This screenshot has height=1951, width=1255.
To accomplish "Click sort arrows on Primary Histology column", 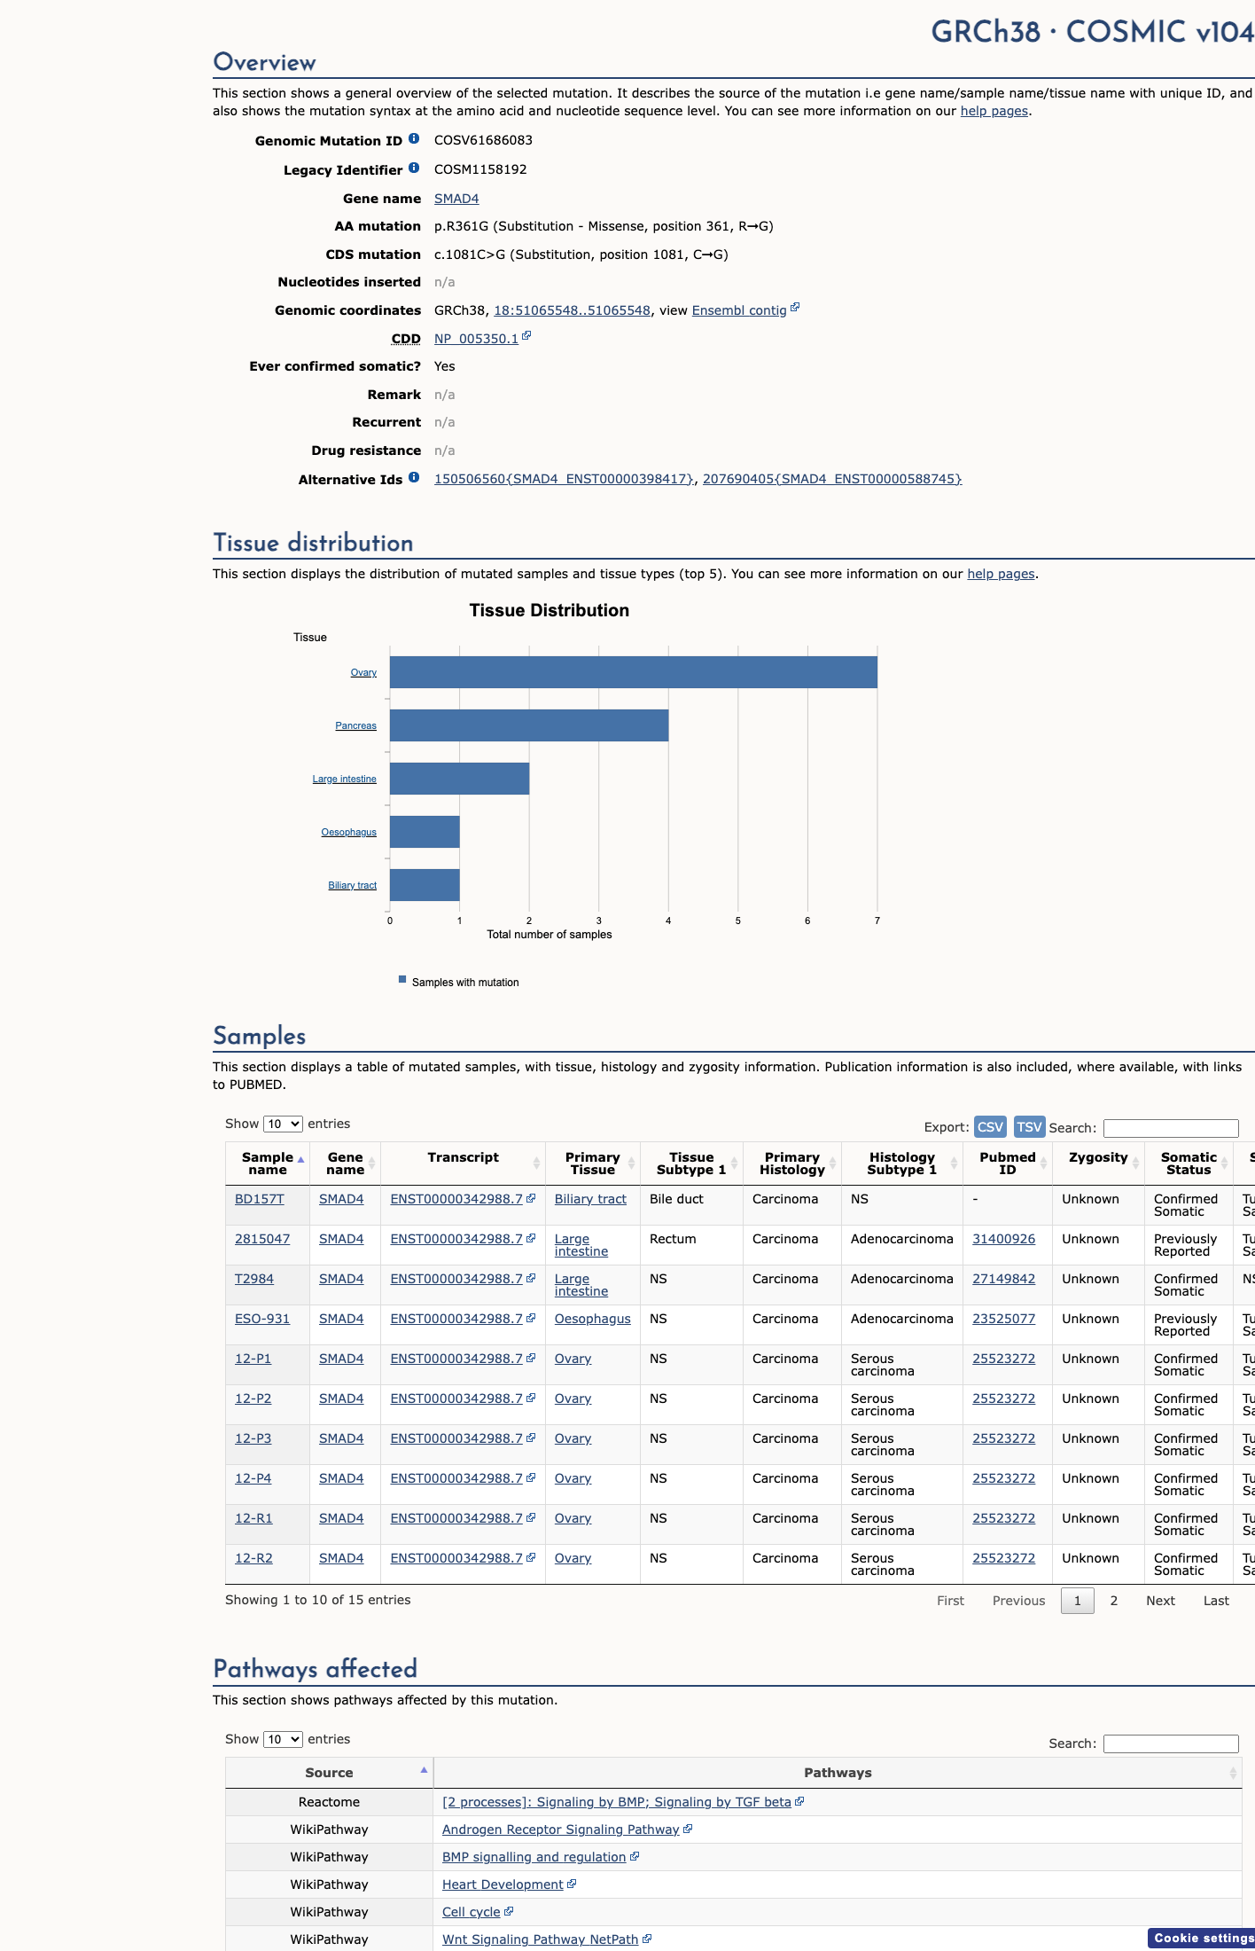I will pos(832,1164).
